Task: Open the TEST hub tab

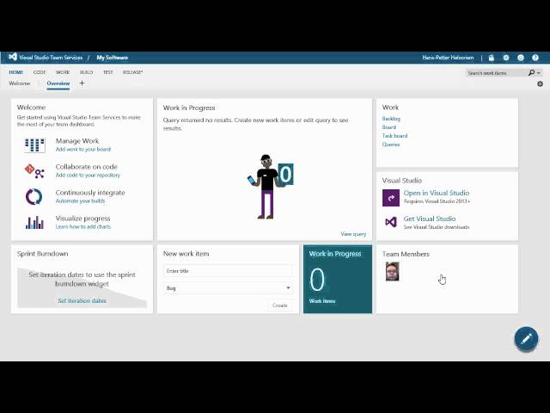Action: [108, 72]
